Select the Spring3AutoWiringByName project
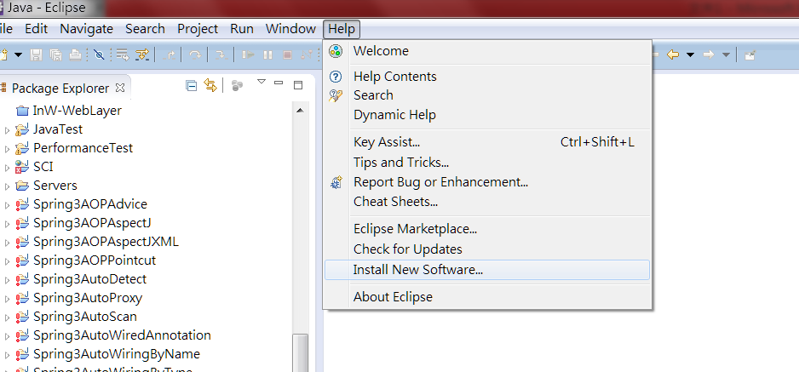 click(x=116, y=353)
